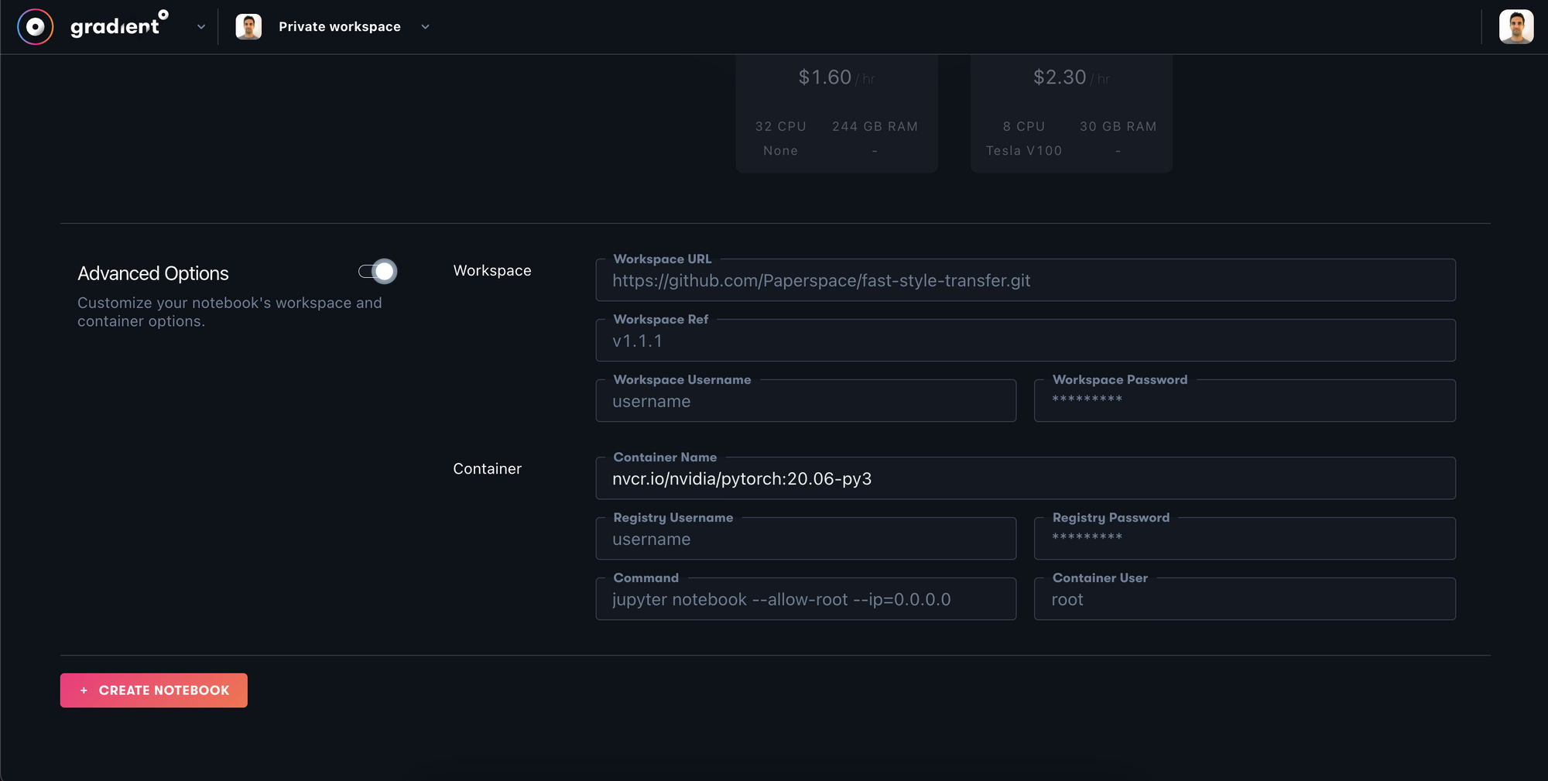Focus the Container User field
The height and width of the screenshot is (781, 1548).
click(x=1245, y=599)
